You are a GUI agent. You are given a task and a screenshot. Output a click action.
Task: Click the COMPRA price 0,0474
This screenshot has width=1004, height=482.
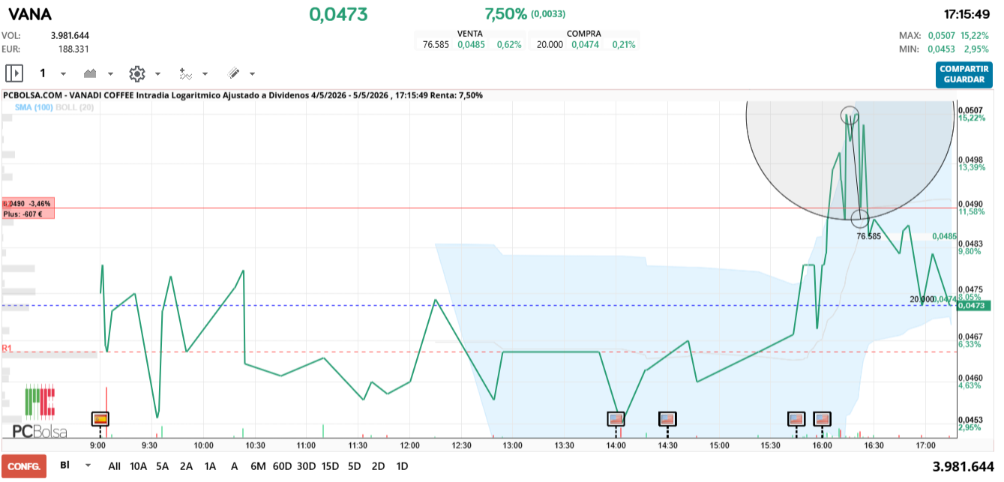pos(585,44)
